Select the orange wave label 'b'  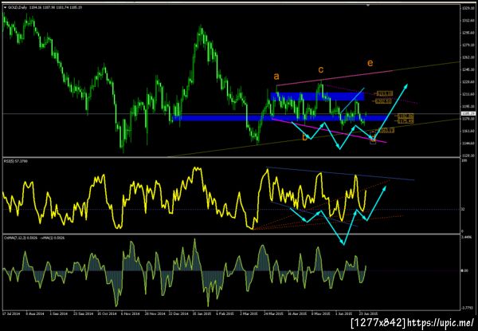tap(305, 138)
